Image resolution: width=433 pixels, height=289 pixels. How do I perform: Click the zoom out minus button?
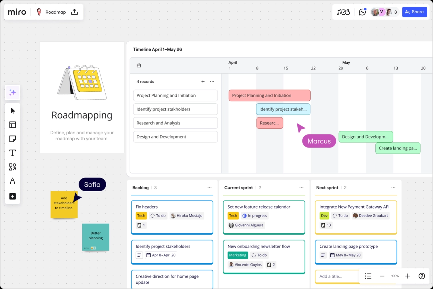pos(382,276)
